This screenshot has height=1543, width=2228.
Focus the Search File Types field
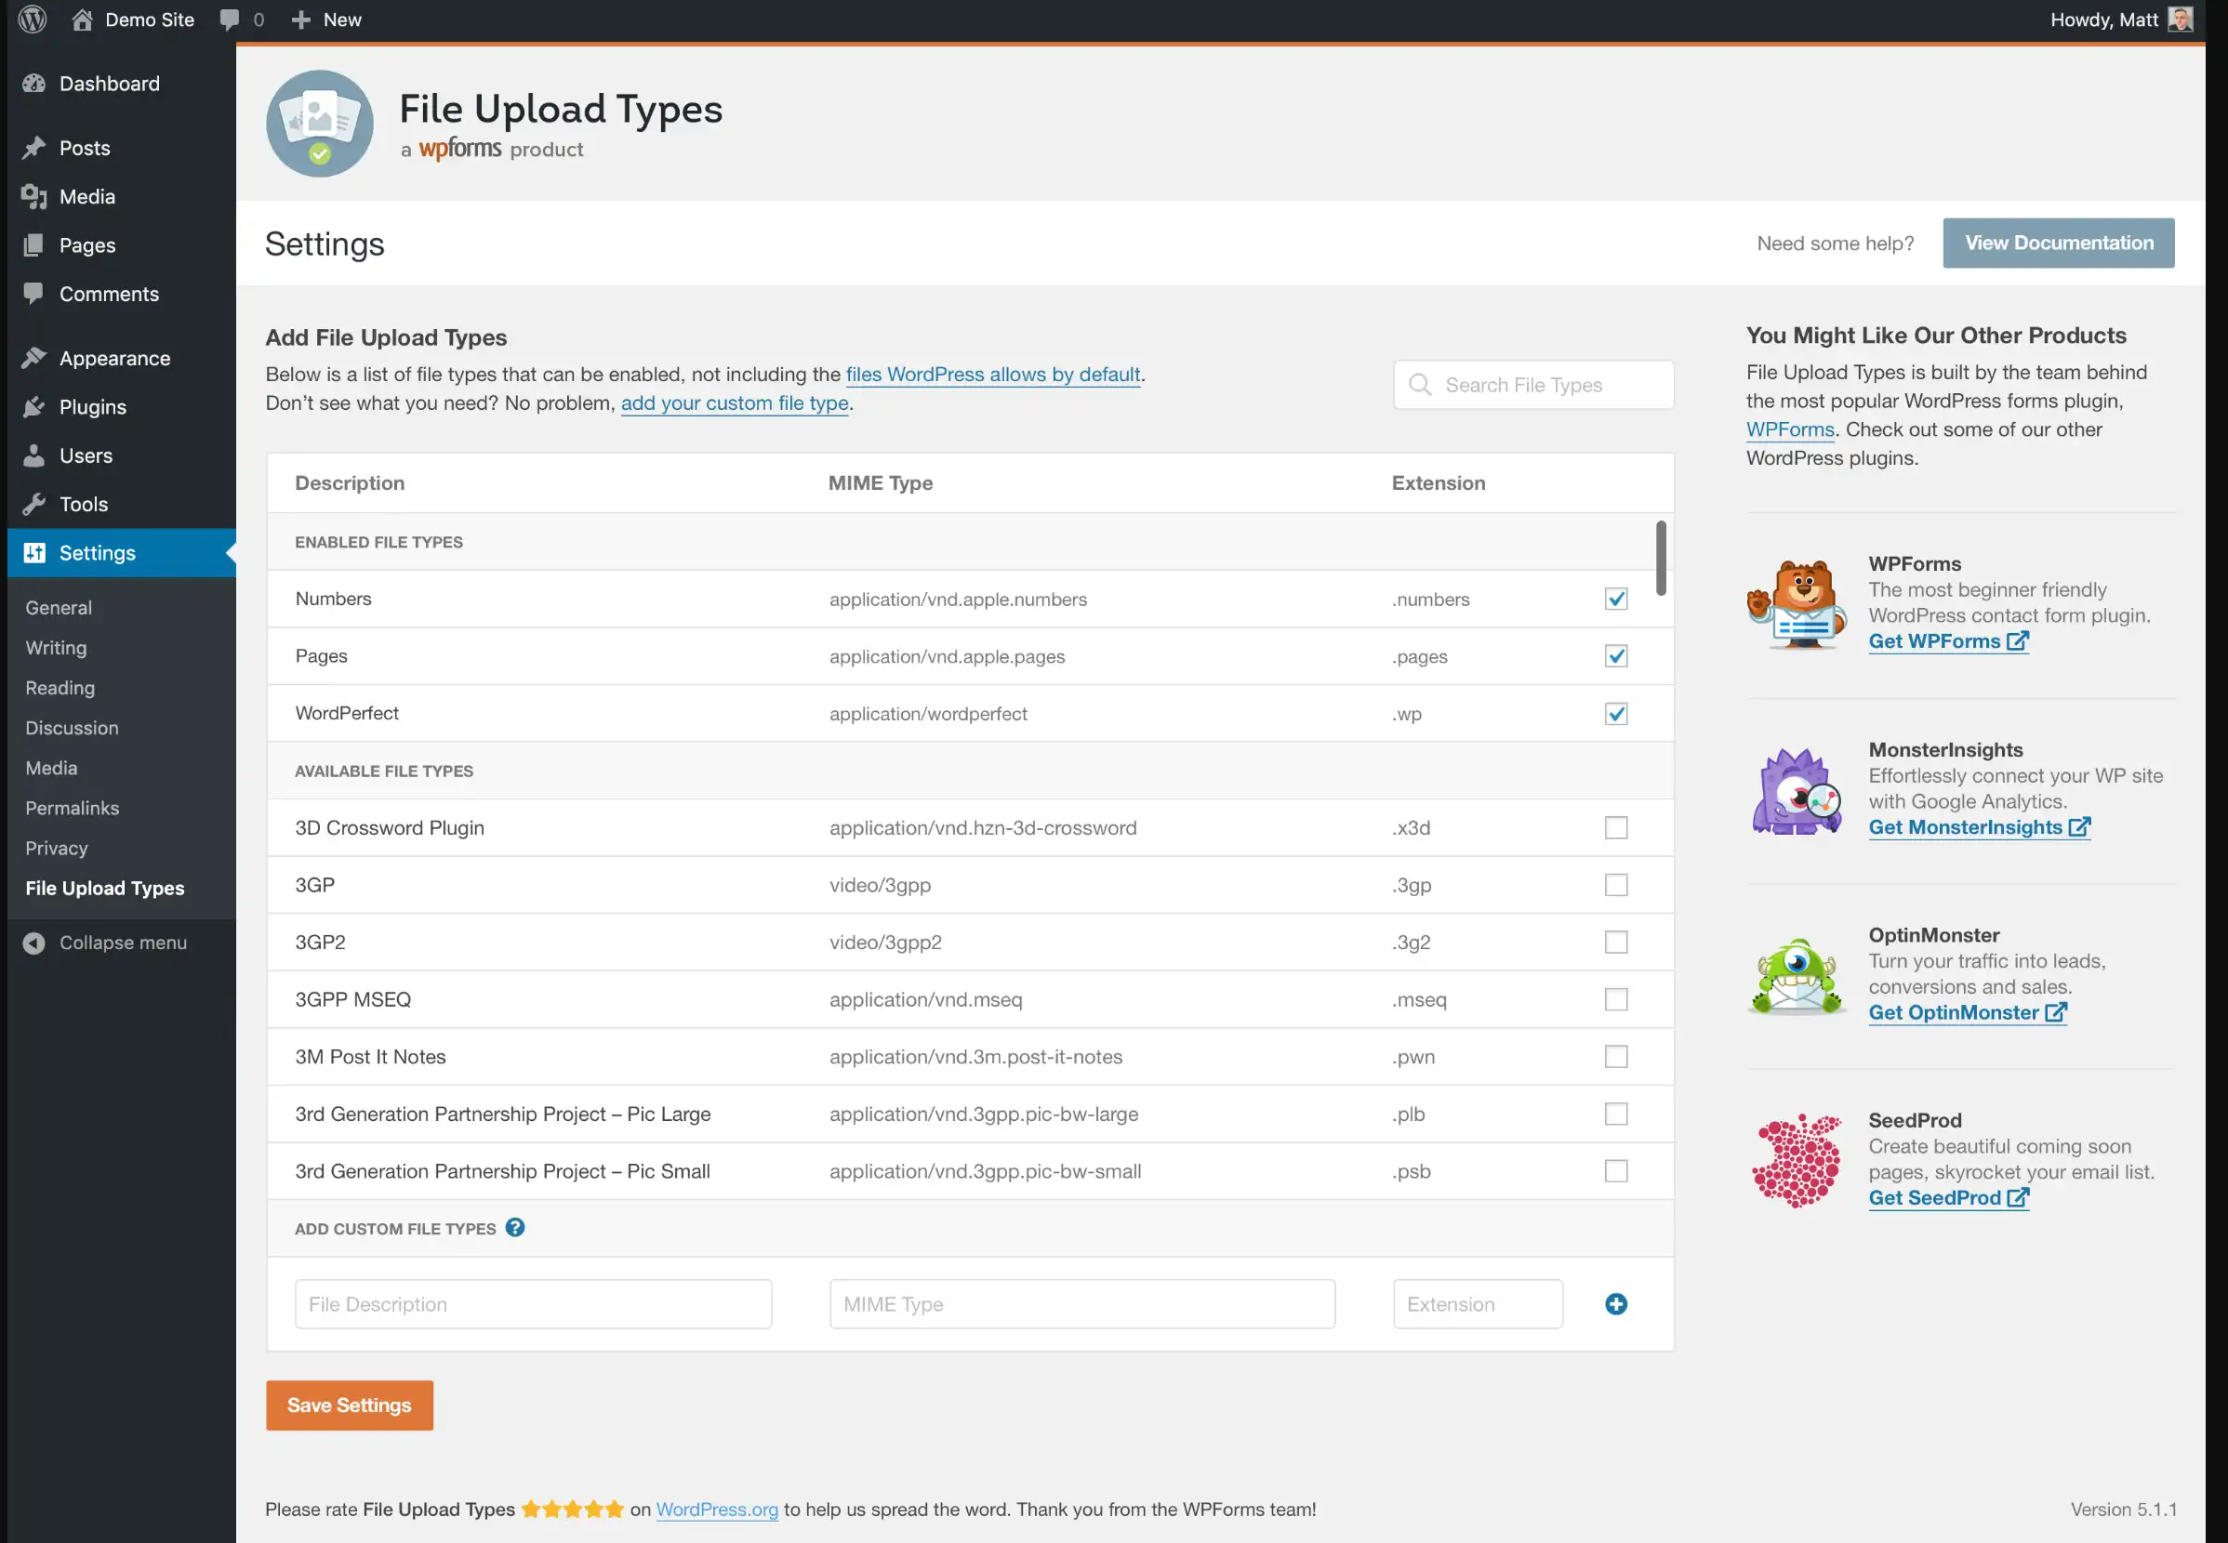tap(1533, 385)
